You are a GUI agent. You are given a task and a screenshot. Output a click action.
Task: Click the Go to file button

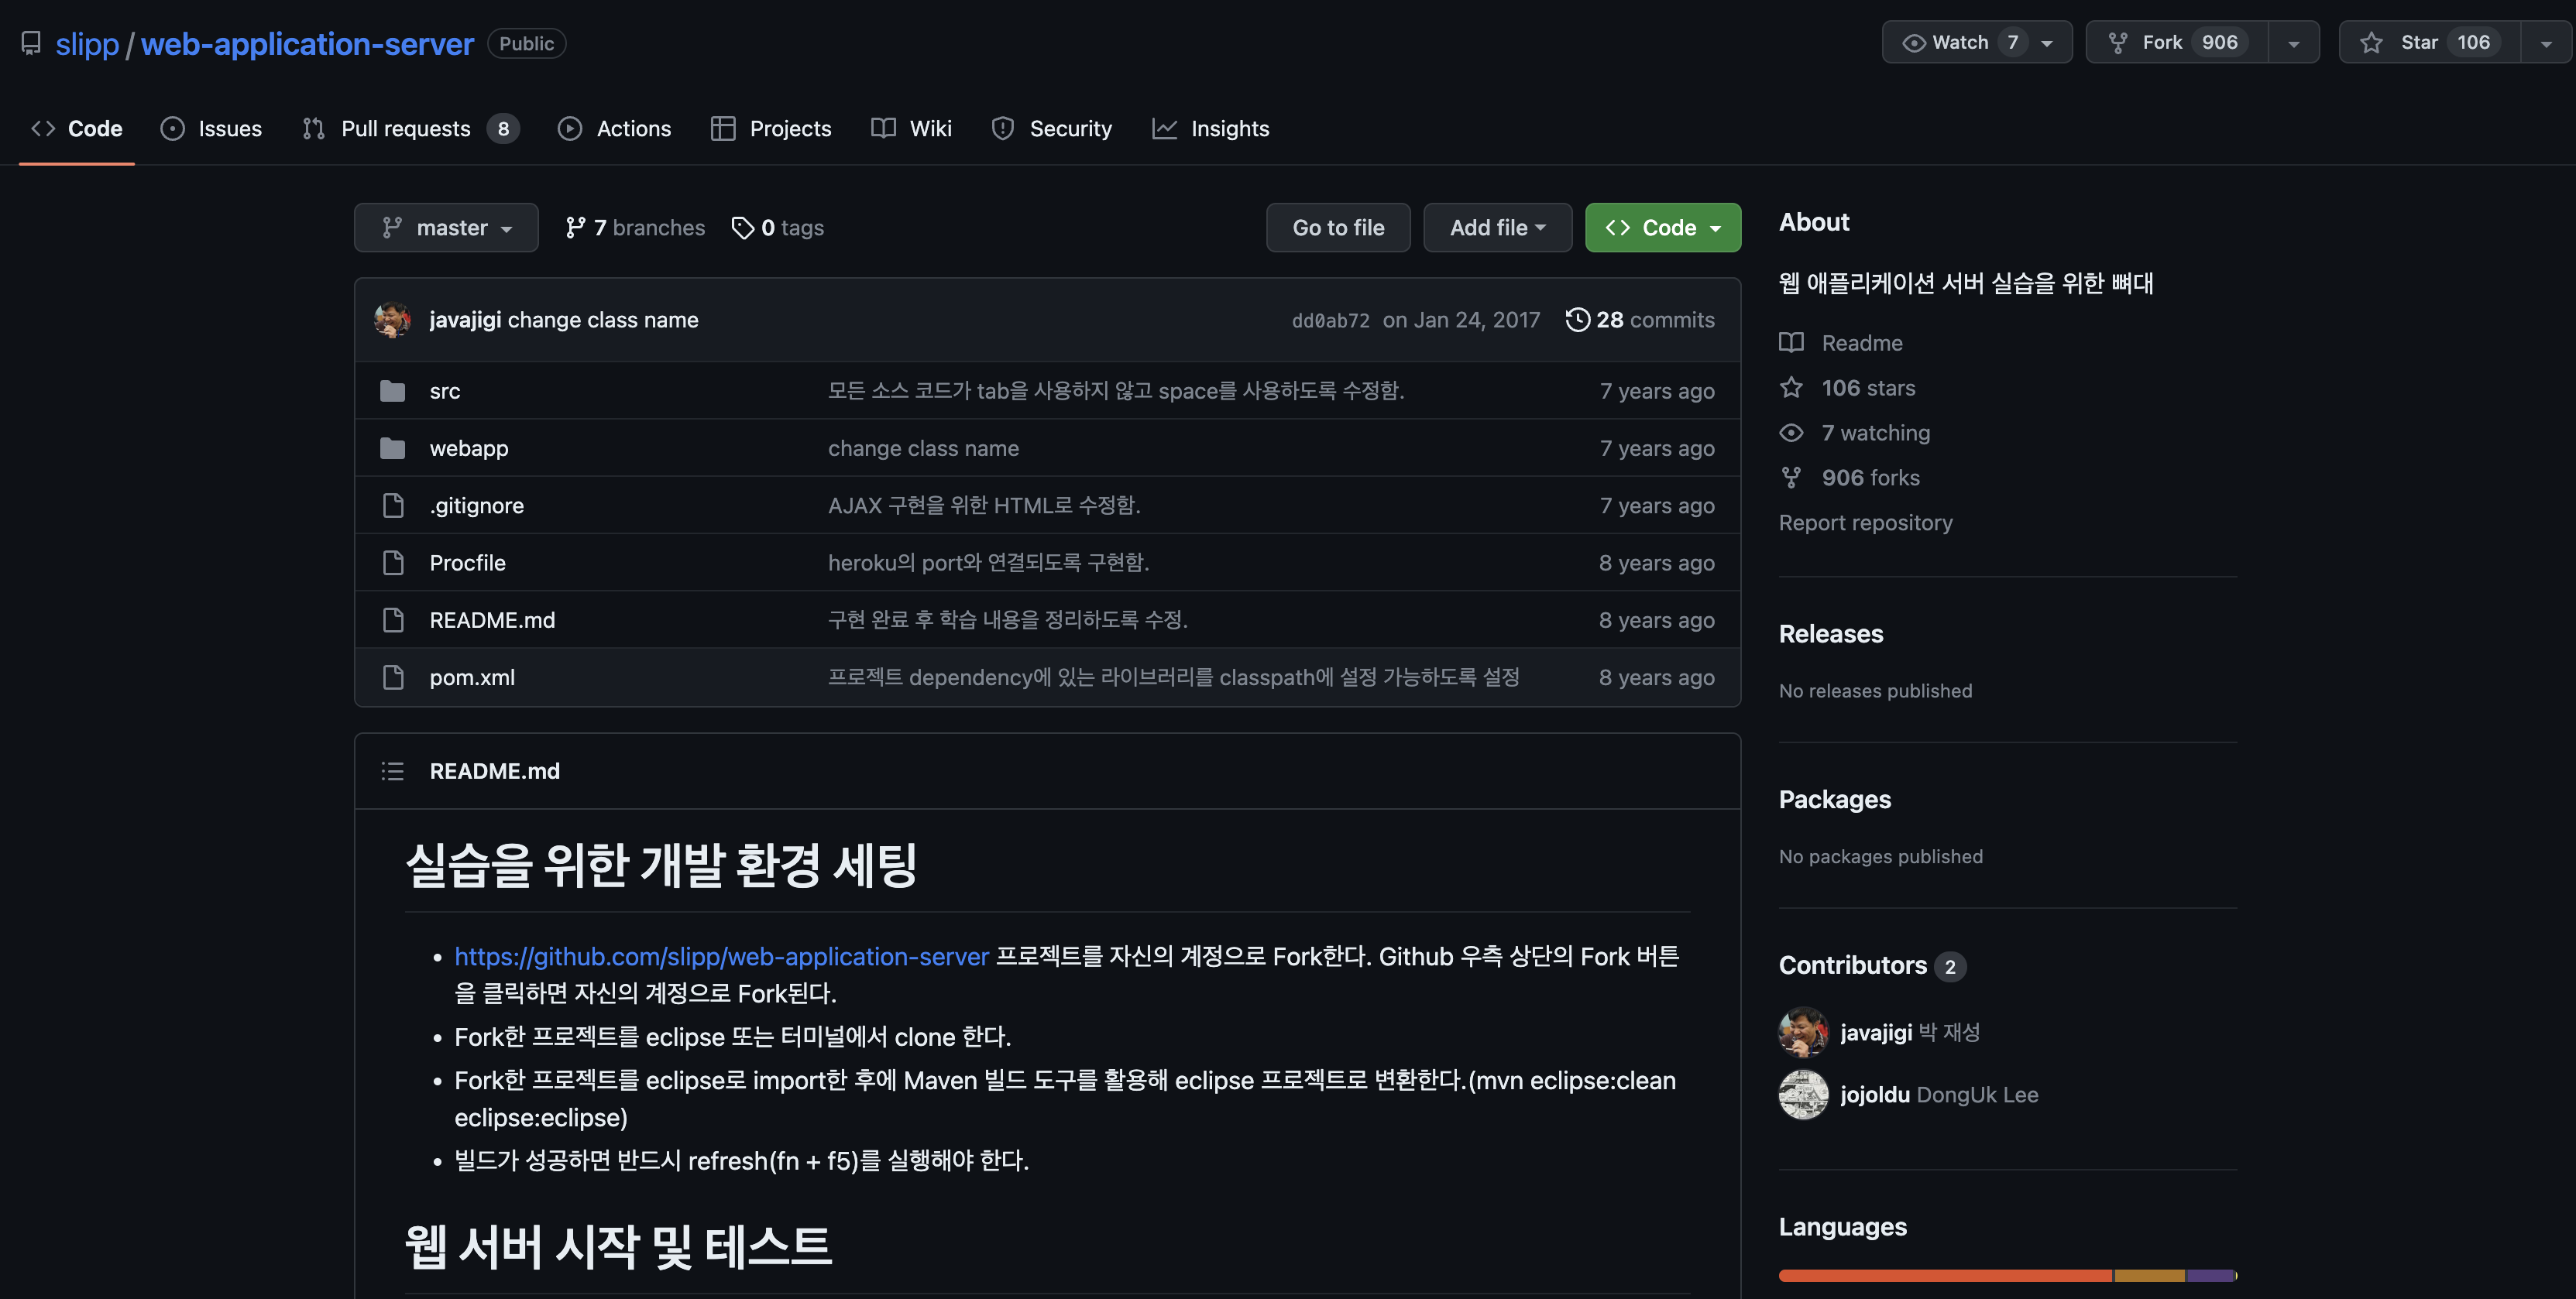coord(1338,228)
